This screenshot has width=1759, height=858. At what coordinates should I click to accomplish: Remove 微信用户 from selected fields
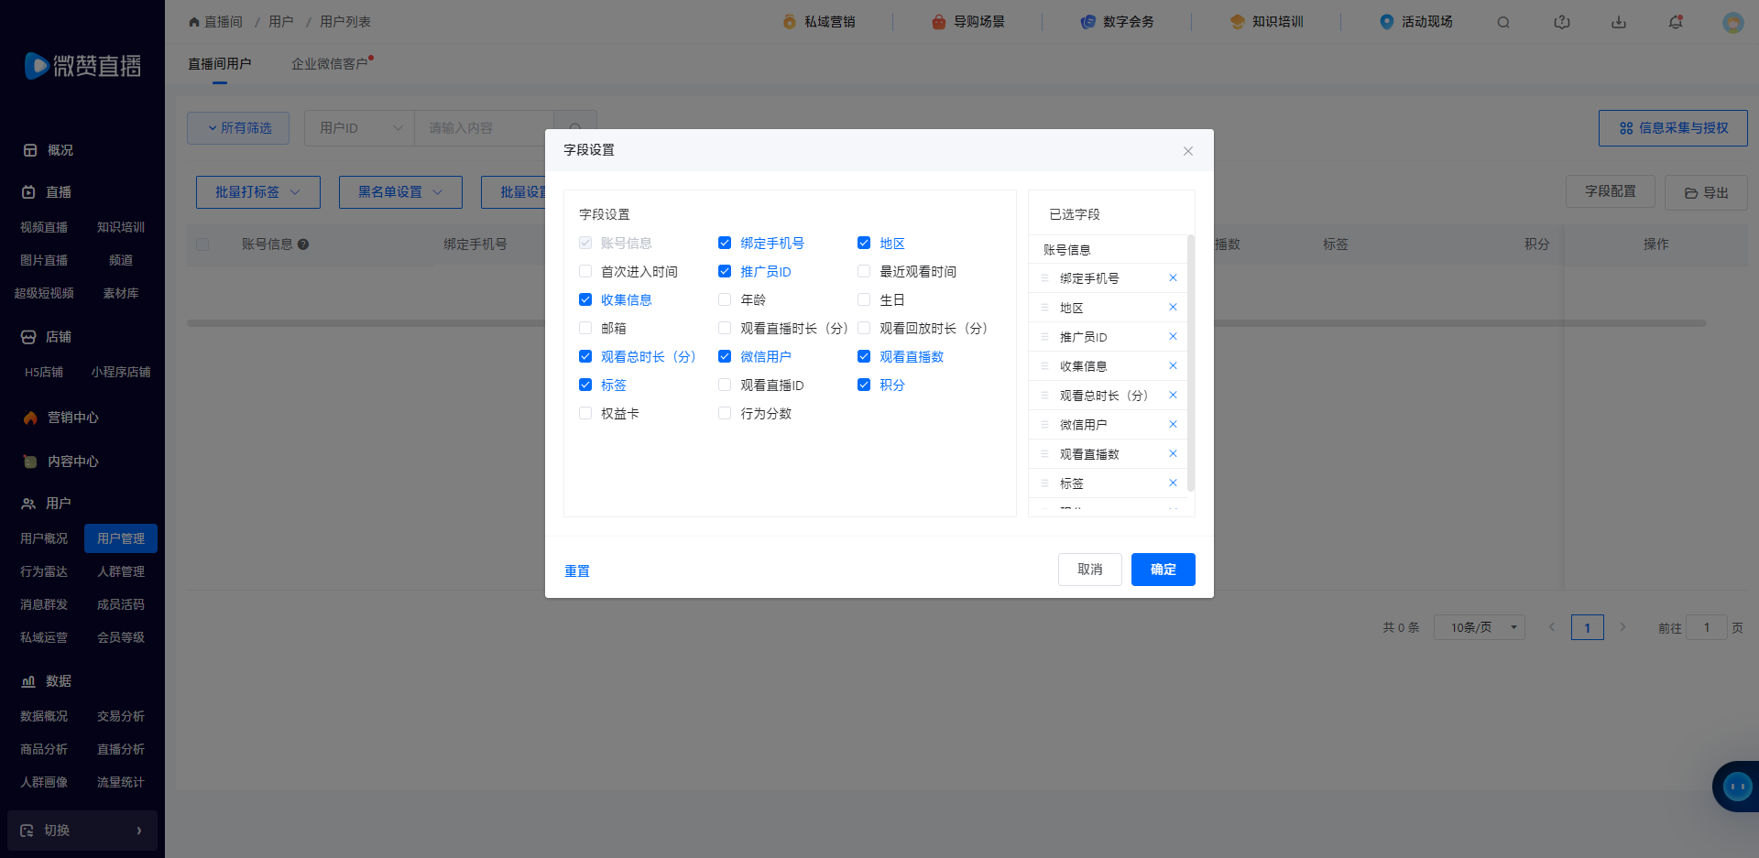[1173, 424]
